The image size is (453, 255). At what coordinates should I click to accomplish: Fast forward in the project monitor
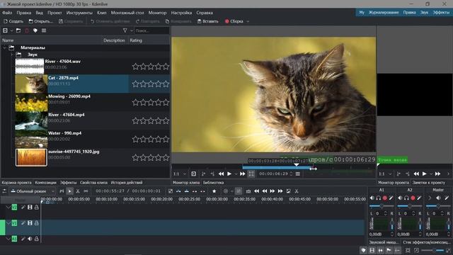coord(437,174)
